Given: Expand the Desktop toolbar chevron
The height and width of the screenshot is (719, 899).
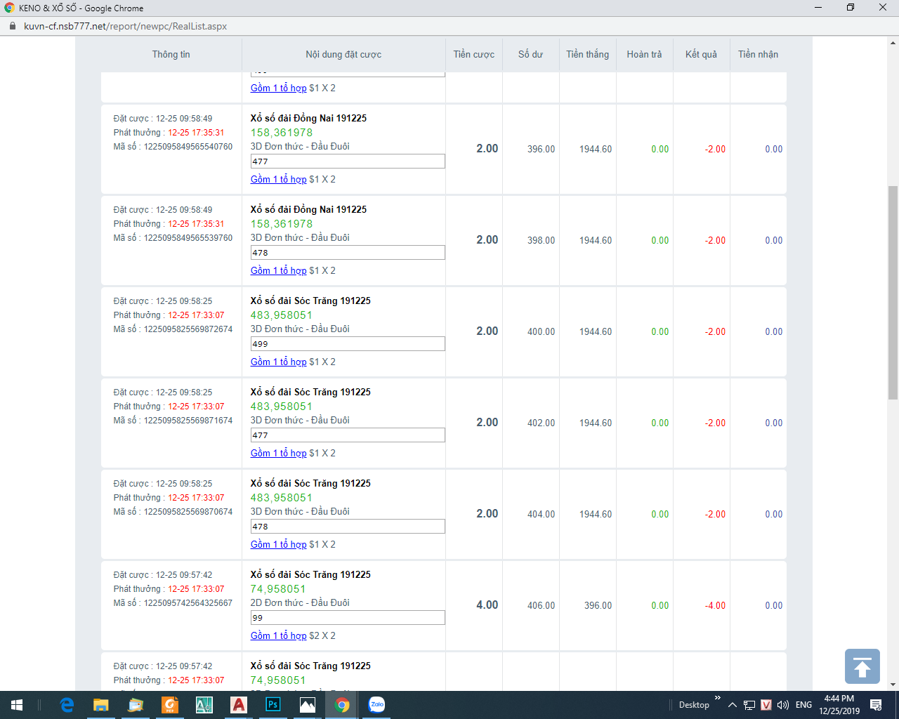Looking at the screenshot, I should (x=717, y=698).
